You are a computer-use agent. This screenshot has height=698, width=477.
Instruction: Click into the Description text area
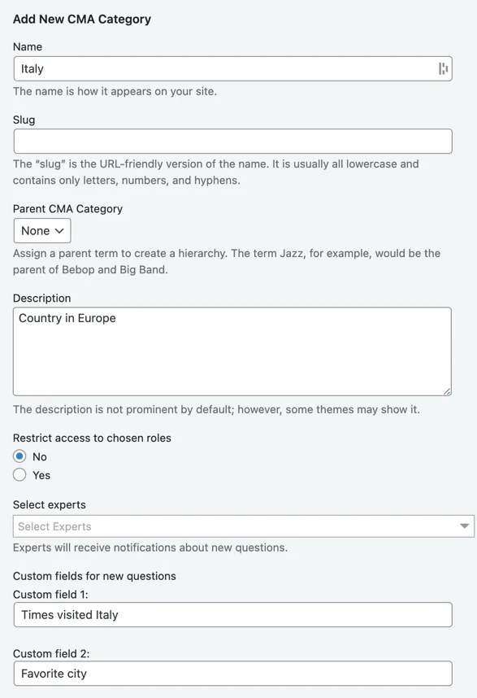[232, 351]
